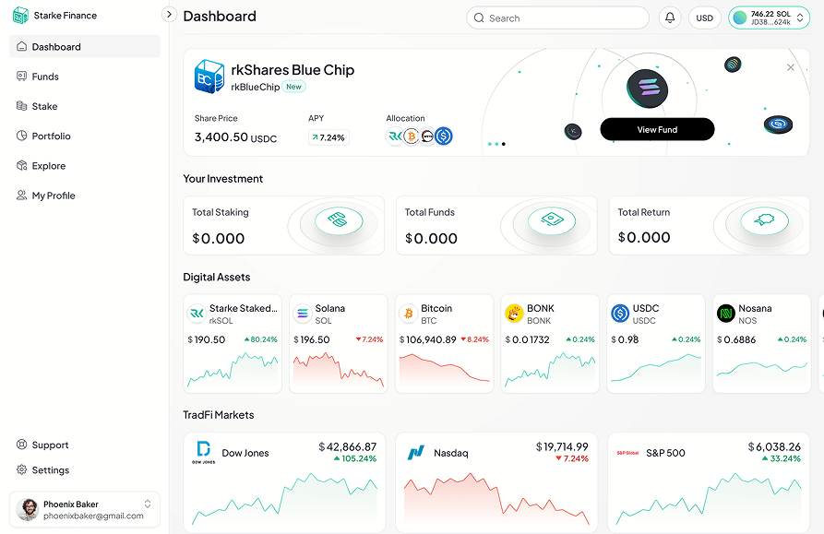Image resolution: width=824 pixels, height=534 pixels.
Task: Click the search magnifier icon
Action: click(x=479, y=18)
